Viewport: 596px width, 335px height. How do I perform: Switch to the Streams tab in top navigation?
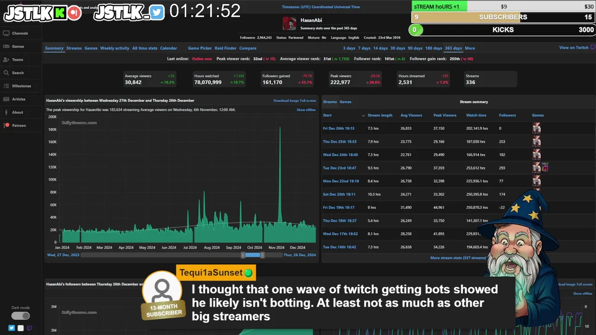click(74, 48)
